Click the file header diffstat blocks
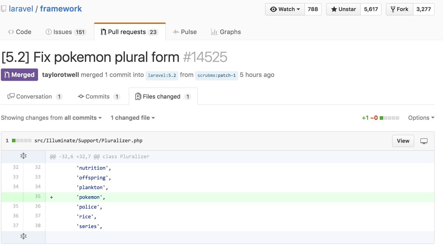This screenshot has width=443, height=251. pyautogui.click(x=22, y=141)
